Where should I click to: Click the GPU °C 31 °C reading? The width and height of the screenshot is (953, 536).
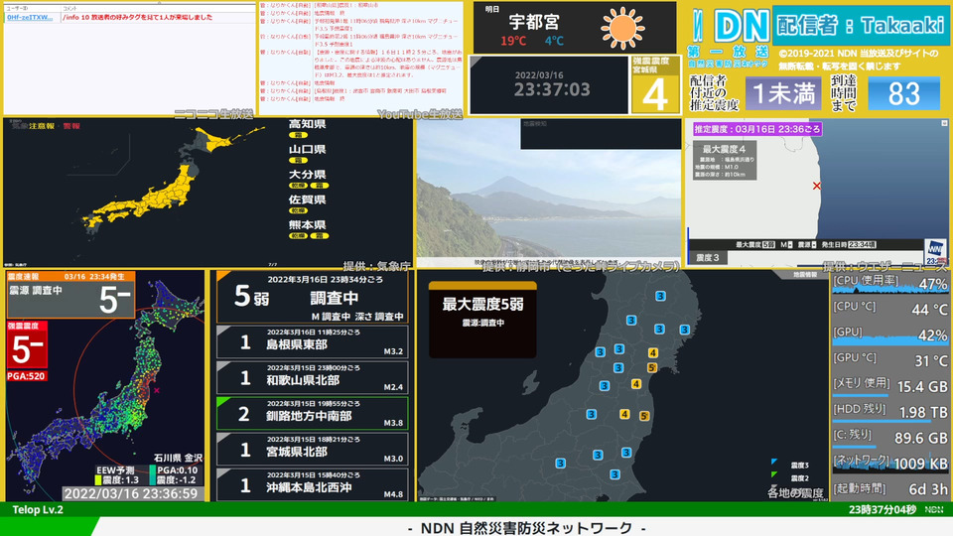pyautogui.click(x=932, y=361)
